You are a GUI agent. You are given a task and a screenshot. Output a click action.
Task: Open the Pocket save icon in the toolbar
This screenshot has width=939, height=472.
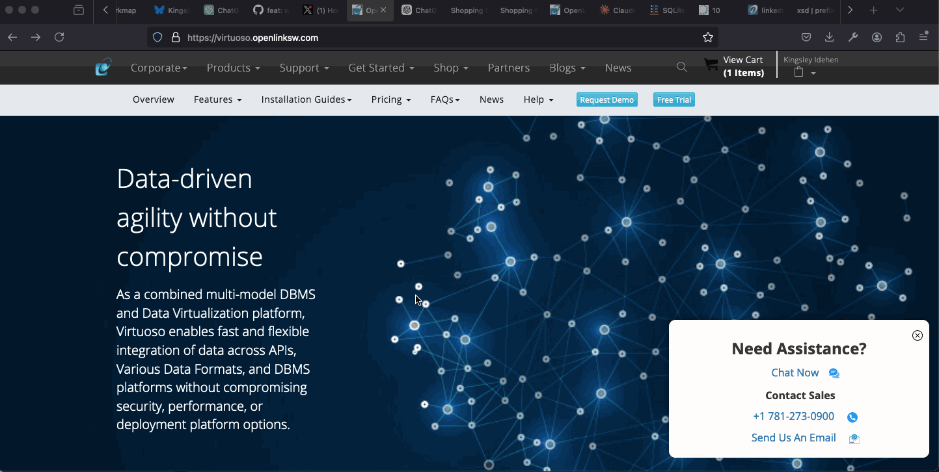tap(806, 38)
